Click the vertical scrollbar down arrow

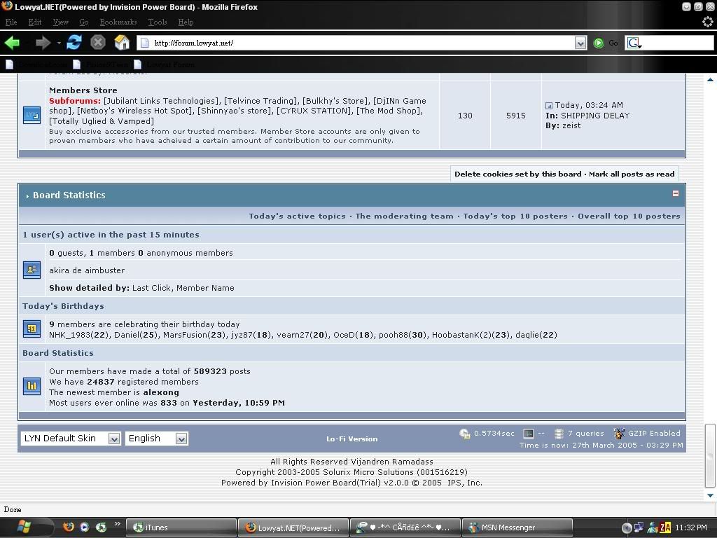tap(710, 495)
